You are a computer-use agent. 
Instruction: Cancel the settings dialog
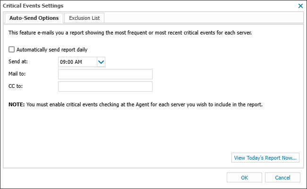click(282, 178)
